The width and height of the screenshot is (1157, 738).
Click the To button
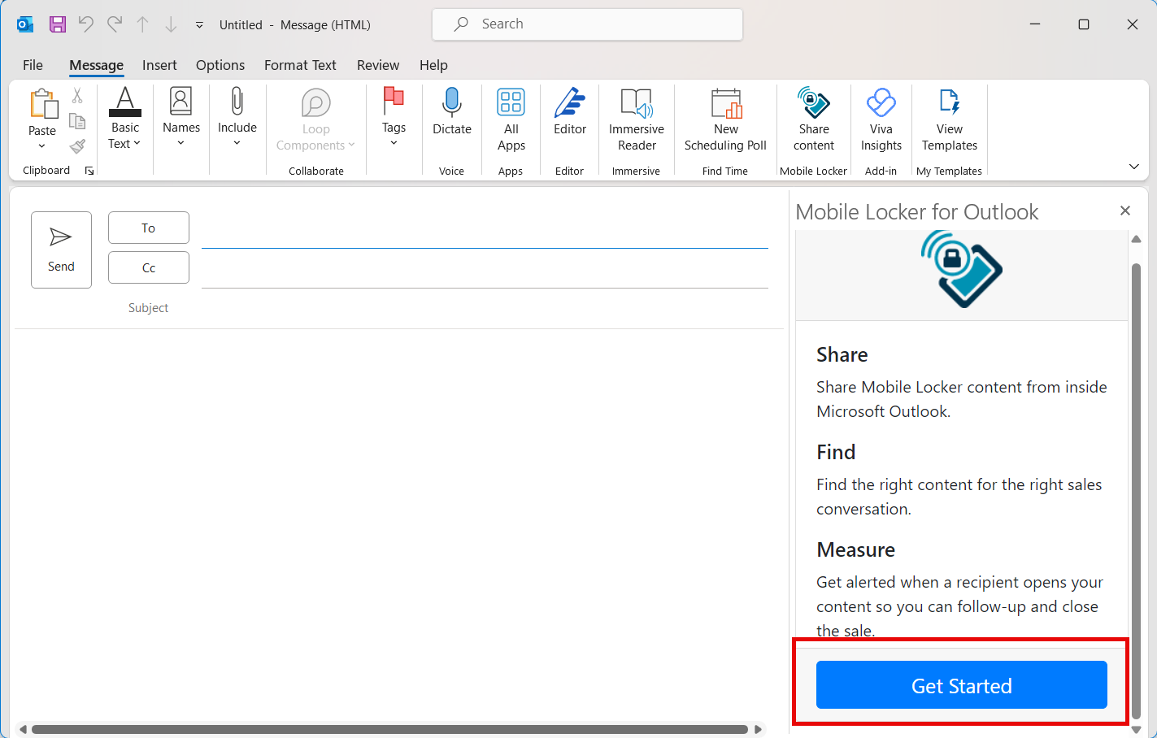[149, 228]
